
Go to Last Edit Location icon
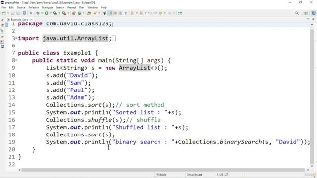tap(150, 13)
